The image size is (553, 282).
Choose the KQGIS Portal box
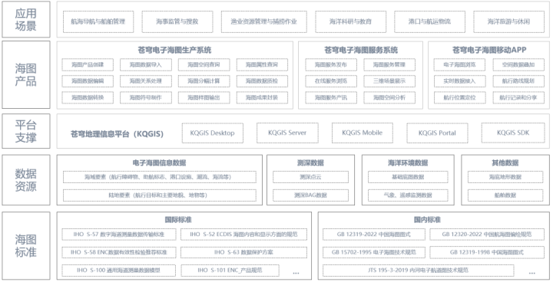[x=437, y=133]
